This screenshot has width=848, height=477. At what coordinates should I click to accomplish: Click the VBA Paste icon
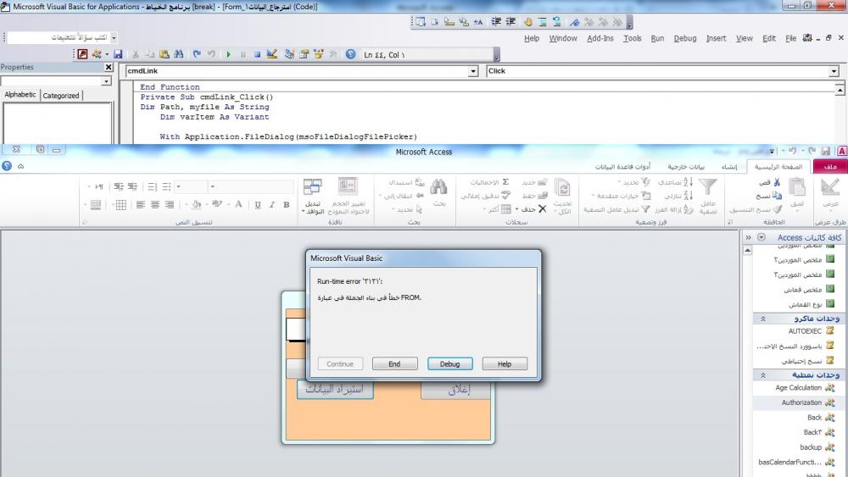[x=164, y=54]
